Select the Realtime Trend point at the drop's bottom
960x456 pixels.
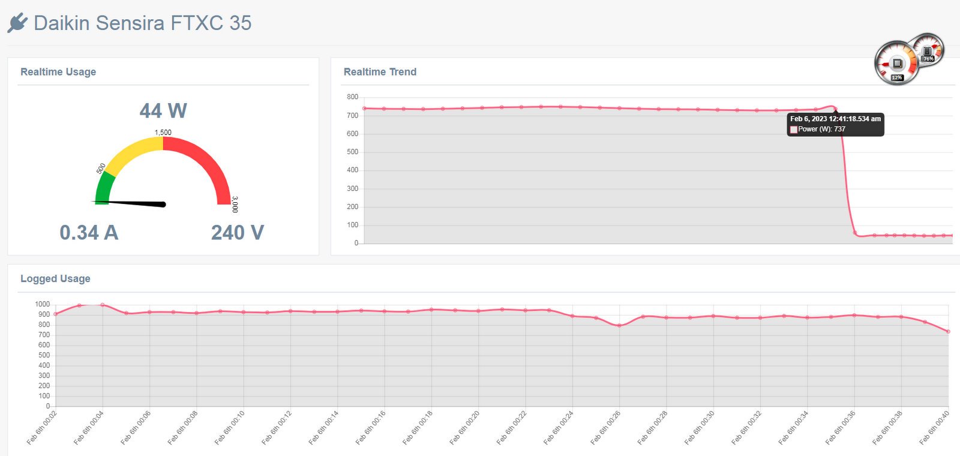[x=855, y=233]
